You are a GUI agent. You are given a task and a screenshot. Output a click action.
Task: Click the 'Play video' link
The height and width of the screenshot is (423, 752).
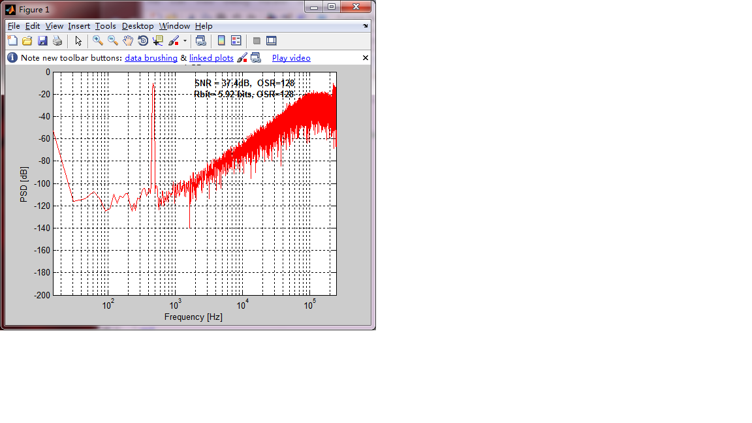[x=291, y=58]
